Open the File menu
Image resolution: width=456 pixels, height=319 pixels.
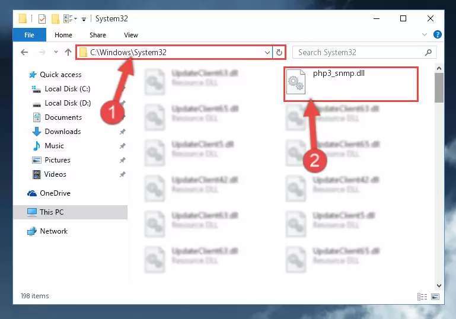[x=30, y=35]
